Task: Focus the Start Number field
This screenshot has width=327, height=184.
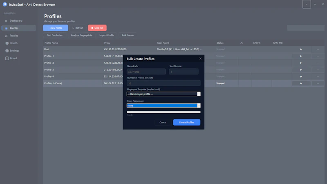Action: 184,72
